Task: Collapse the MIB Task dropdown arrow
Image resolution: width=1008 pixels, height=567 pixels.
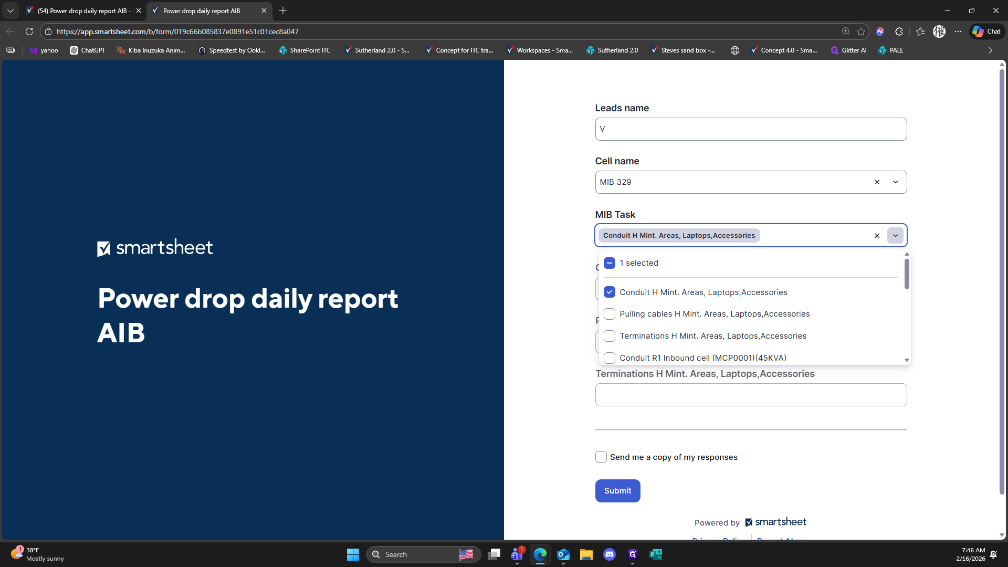Action: (895, 236)
